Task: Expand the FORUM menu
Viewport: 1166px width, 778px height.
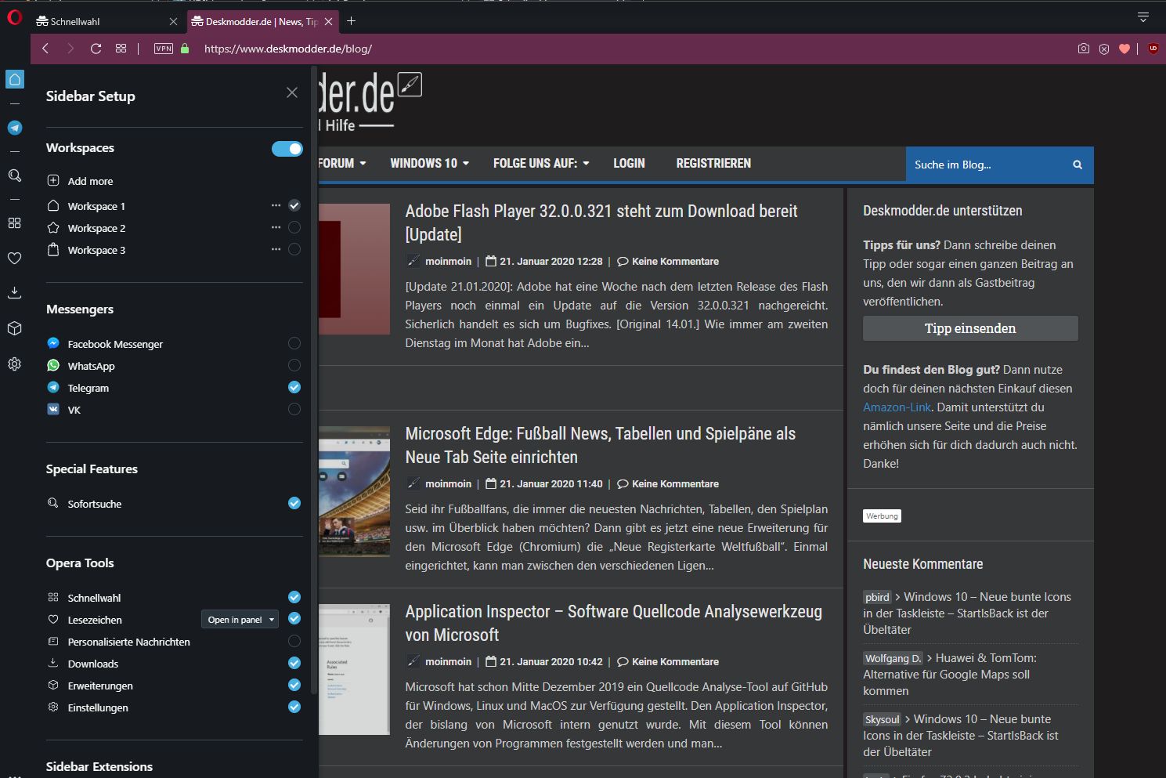Action: [342, 163]
